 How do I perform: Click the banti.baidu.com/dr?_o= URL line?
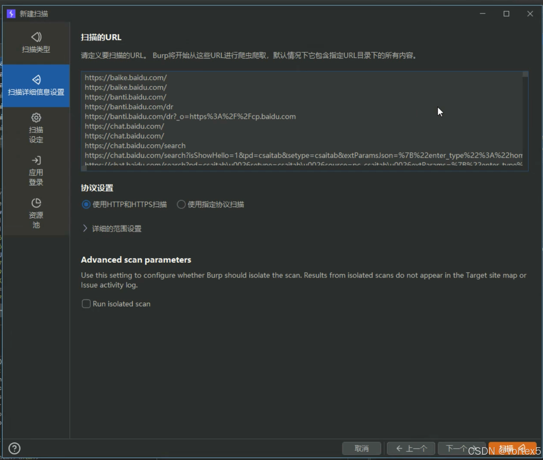(190, 116)
